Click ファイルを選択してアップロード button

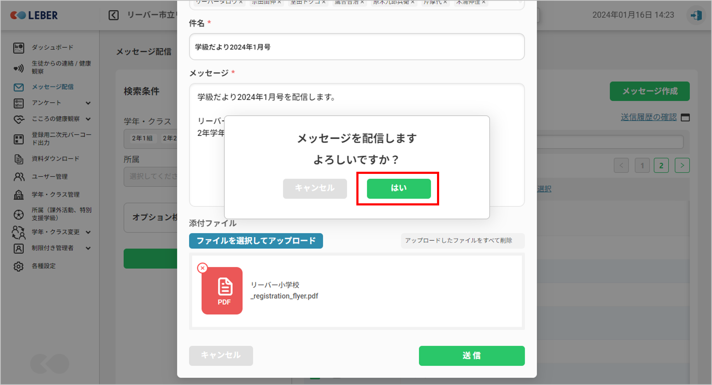[256, 241]
